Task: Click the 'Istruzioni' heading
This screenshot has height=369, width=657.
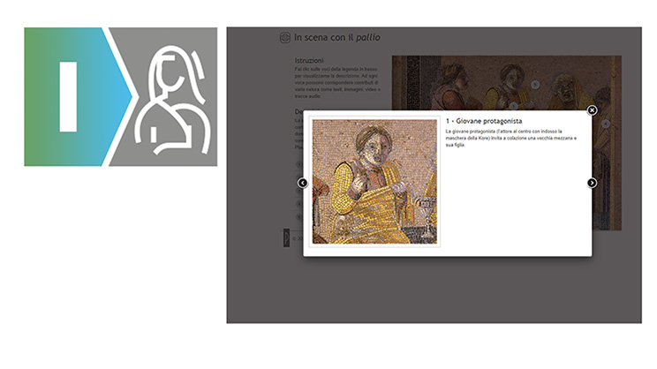Action: coord(309,60)
